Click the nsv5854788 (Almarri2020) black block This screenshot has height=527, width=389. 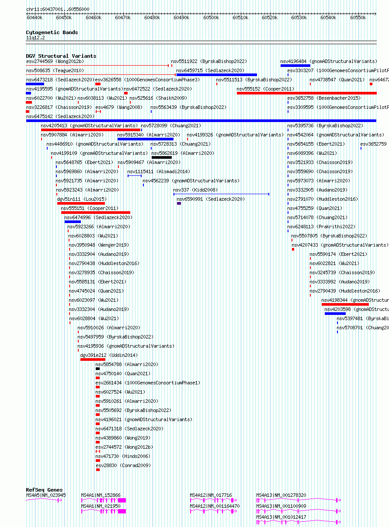(98, 369)
